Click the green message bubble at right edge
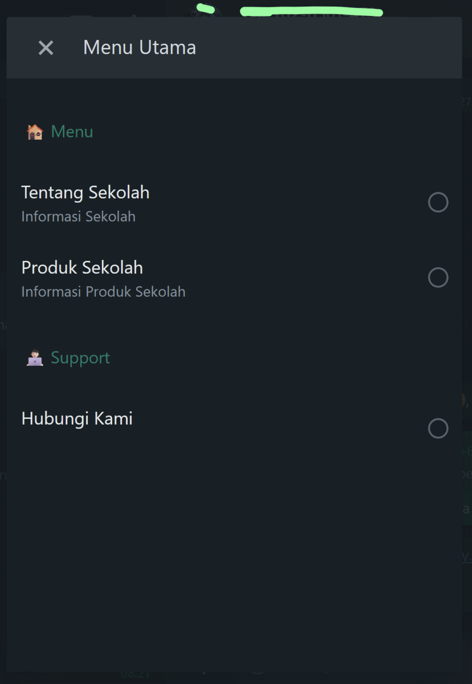This screenshot has height=684, width=472. [x=467, y=478]
